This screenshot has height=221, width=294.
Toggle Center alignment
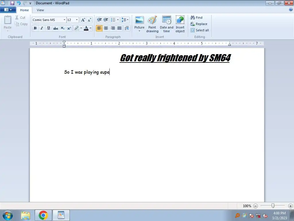[x=106, y=28]
